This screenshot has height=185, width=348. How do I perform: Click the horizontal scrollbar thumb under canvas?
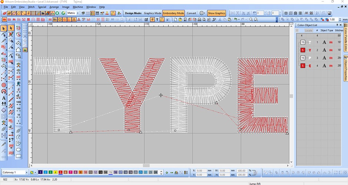(146, 165)
